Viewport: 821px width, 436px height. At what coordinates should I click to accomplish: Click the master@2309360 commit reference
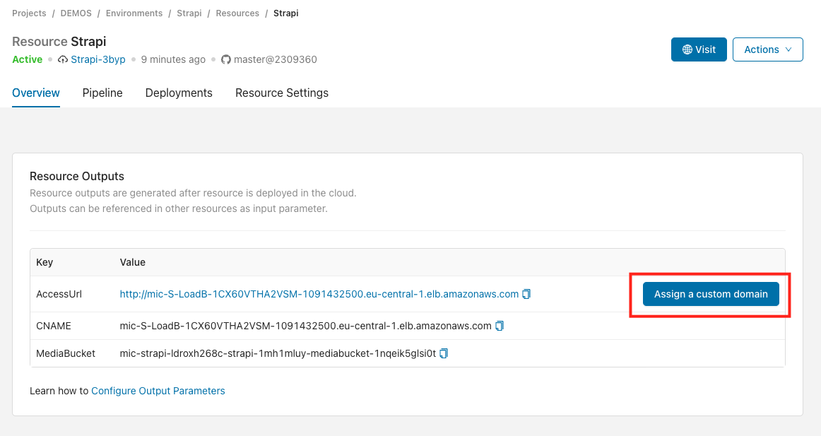(x=276, y=59)
